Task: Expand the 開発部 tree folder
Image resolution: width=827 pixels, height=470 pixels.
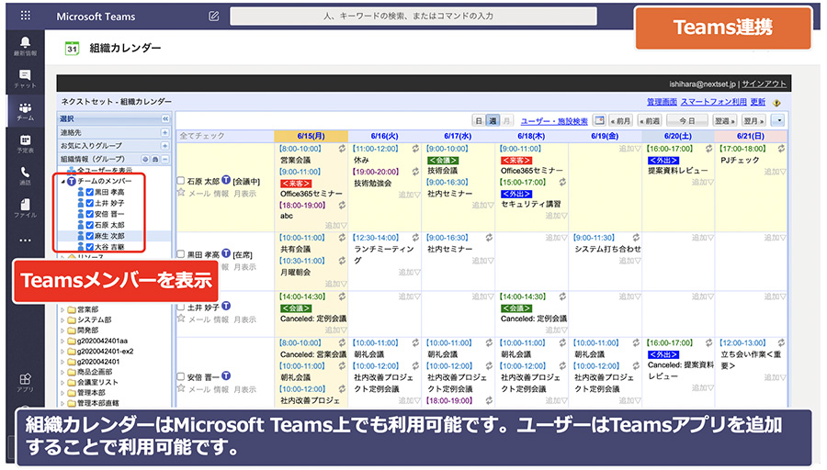Action: [62, 330]
